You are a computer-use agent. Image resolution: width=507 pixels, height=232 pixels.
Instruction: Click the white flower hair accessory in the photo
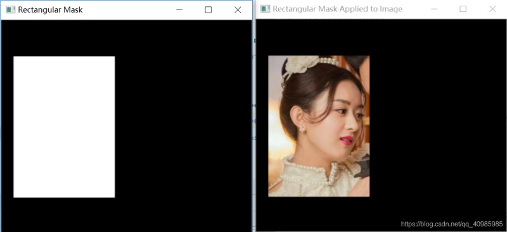(300, 64)
